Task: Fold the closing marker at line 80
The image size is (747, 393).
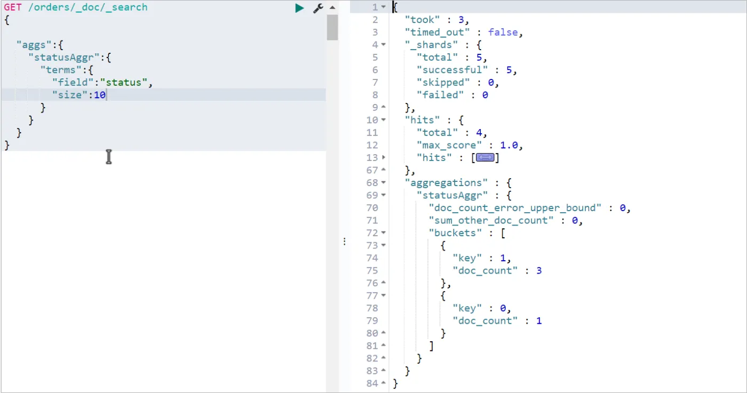Action: point(383,333)
